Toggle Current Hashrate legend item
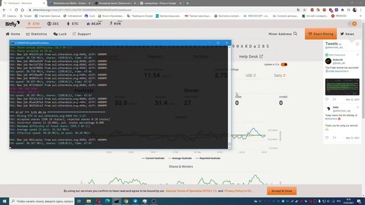The height and width of the screenshot is (205, 365). click(x=153, y=158)
